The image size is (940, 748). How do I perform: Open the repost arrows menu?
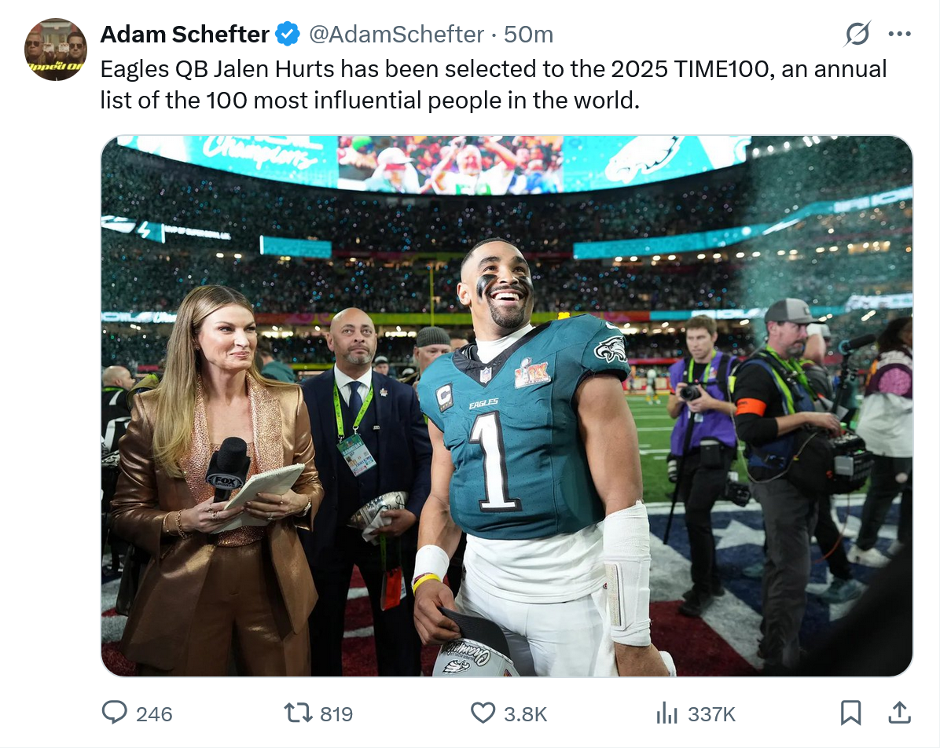pos(297,713)
